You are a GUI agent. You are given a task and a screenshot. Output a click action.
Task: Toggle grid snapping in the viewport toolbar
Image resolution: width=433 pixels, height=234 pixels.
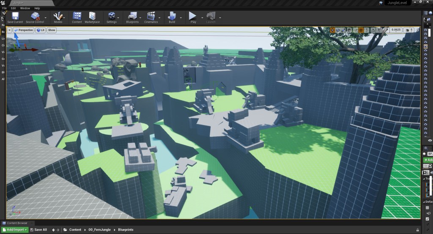(x=361, y=30)
